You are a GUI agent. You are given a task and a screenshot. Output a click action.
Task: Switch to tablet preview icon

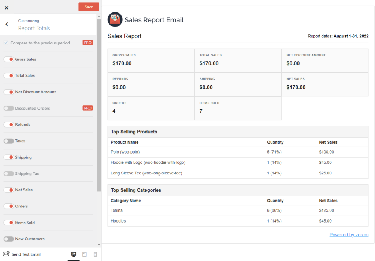coord(84,254)
